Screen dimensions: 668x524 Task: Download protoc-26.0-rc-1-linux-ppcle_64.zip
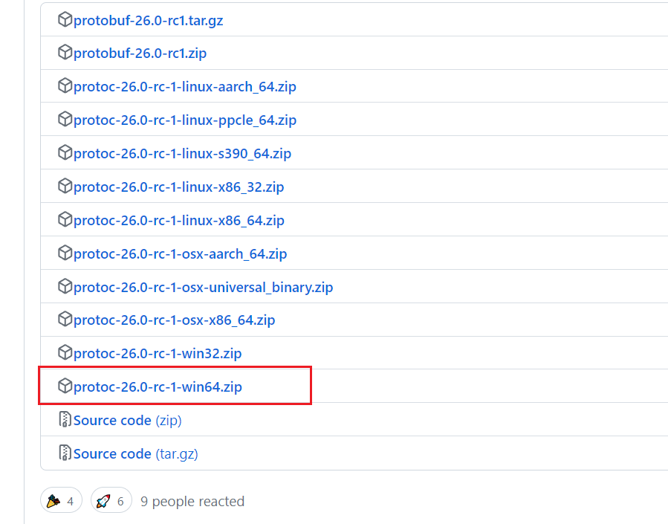point(185,120)
